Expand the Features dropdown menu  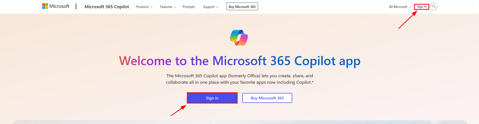coord(166,7)
